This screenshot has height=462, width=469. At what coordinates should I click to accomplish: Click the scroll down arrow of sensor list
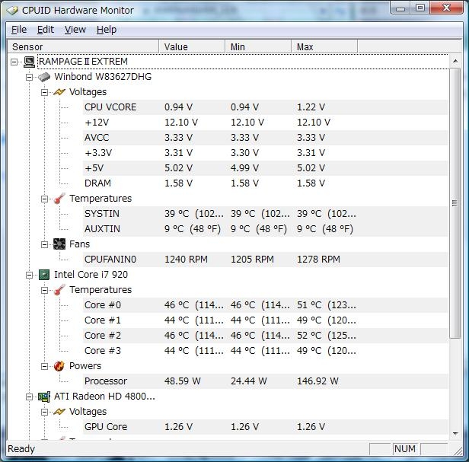pos(455,433)
